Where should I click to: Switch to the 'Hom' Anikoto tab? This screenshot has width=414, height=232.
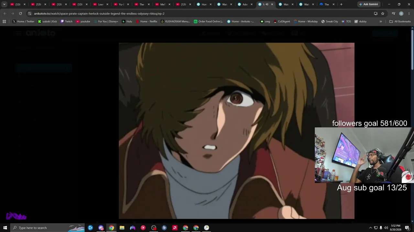coord(204,4)
